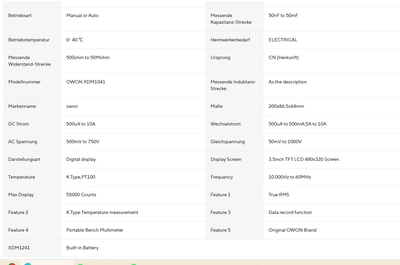The image size is (400, 265).
Task: Click the brand name value 'owon'
Action: (x=72, y=106)
